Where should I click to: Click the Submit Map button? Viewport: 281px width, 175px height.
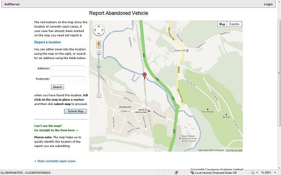tap(76, 111)
